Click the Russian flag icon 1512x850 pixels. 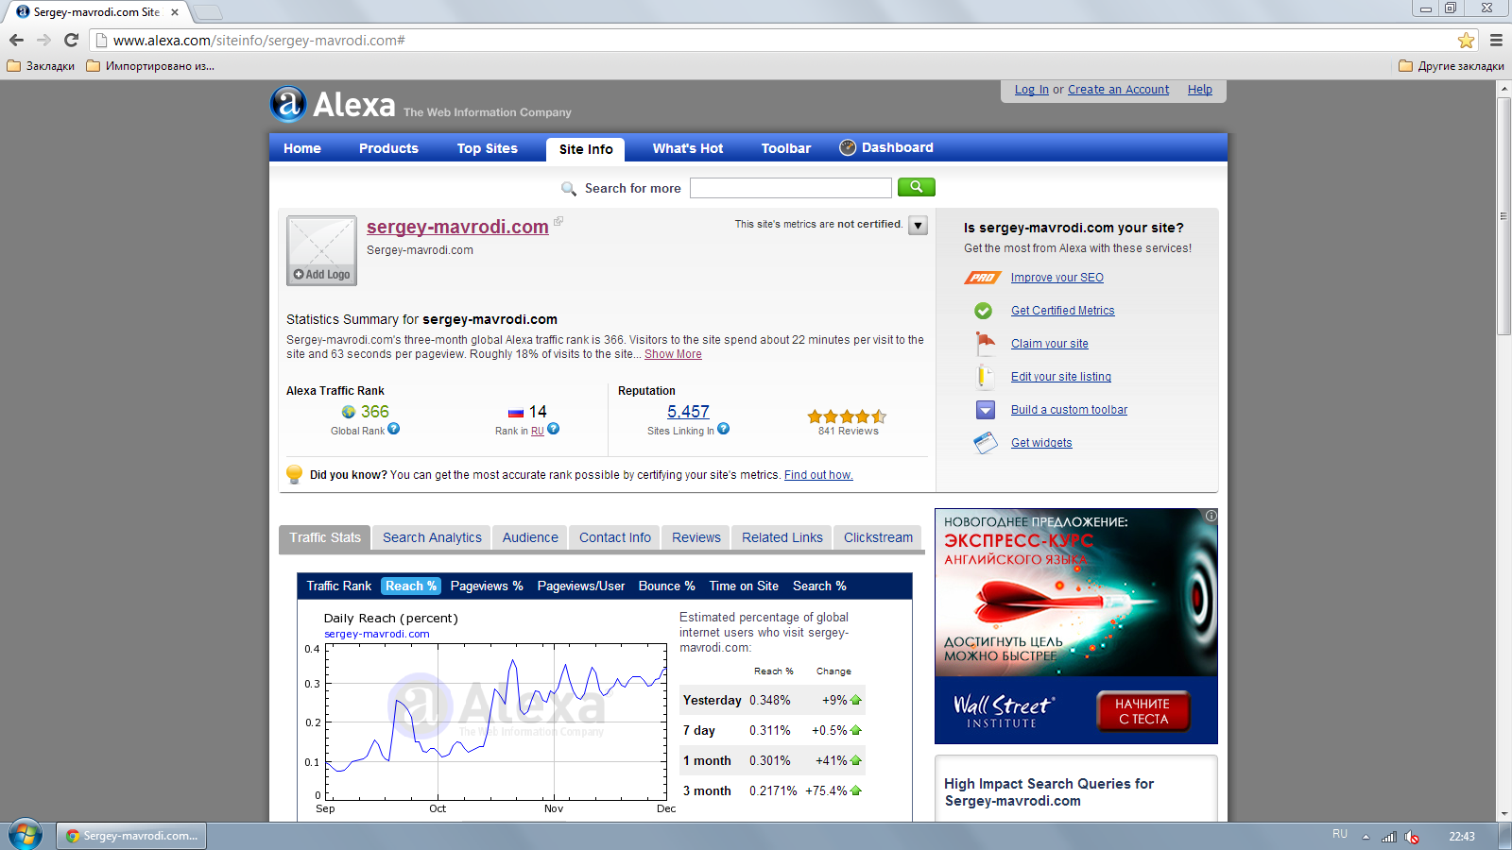516,413
